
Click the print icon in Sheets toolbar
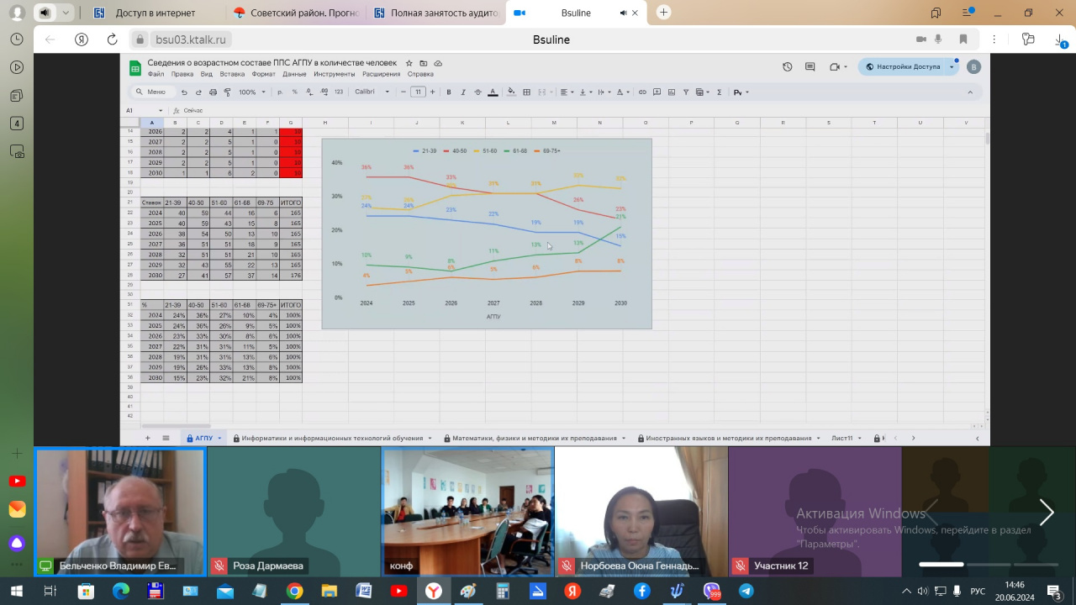213,92
